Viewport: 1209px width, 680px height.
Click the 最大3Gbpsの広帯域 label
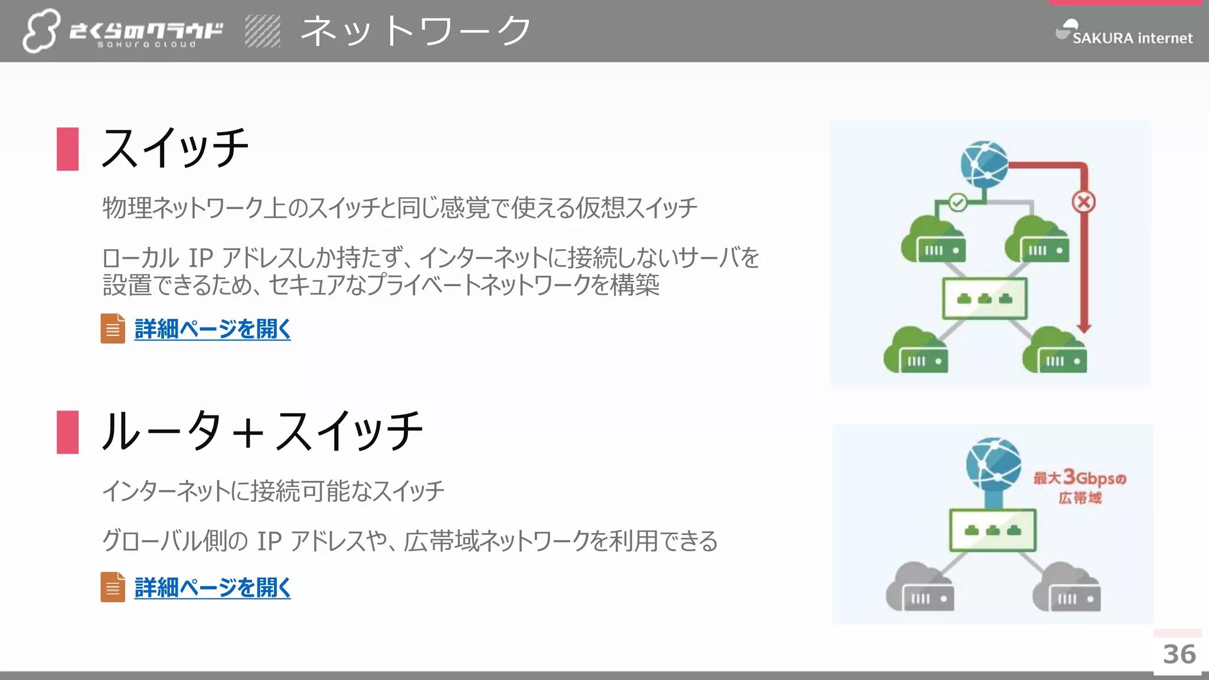[x=1080, y=488]
